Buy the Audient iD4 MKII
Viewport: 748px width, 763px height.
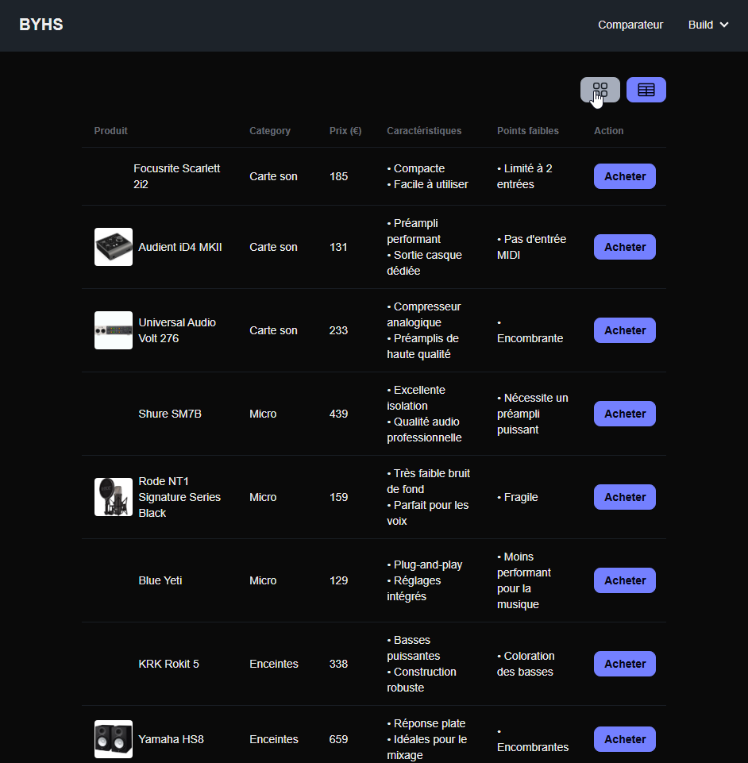tap(624, 247)
